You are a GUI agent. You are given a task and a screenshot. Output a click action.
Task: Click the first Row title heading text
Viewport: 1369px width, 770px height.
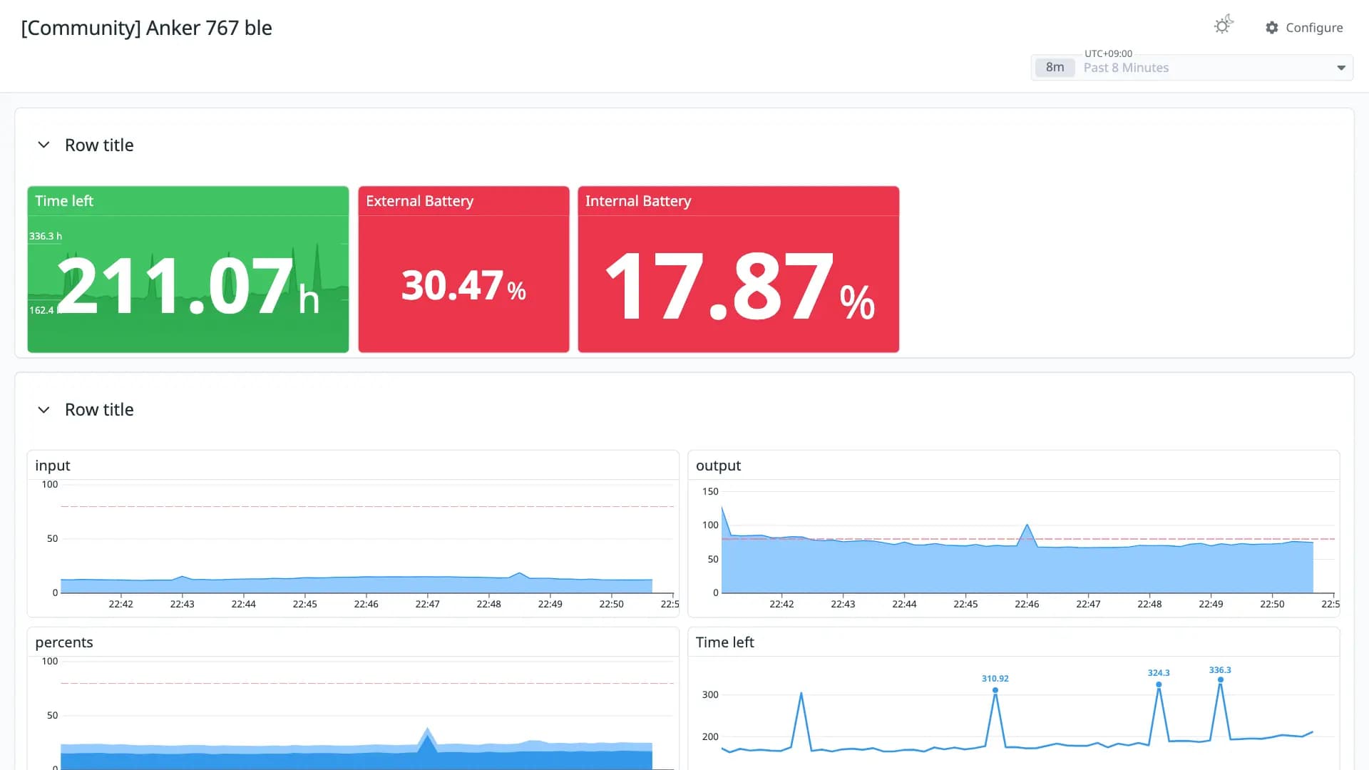click(99, 145)
